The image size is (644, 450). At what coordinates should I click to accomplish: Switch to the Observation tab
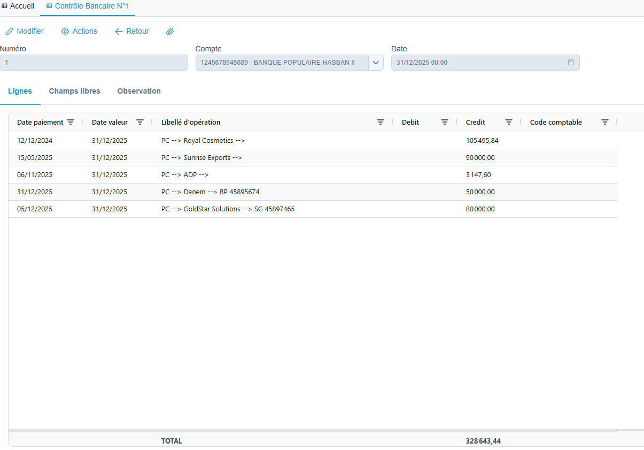[x=138, y=91]
